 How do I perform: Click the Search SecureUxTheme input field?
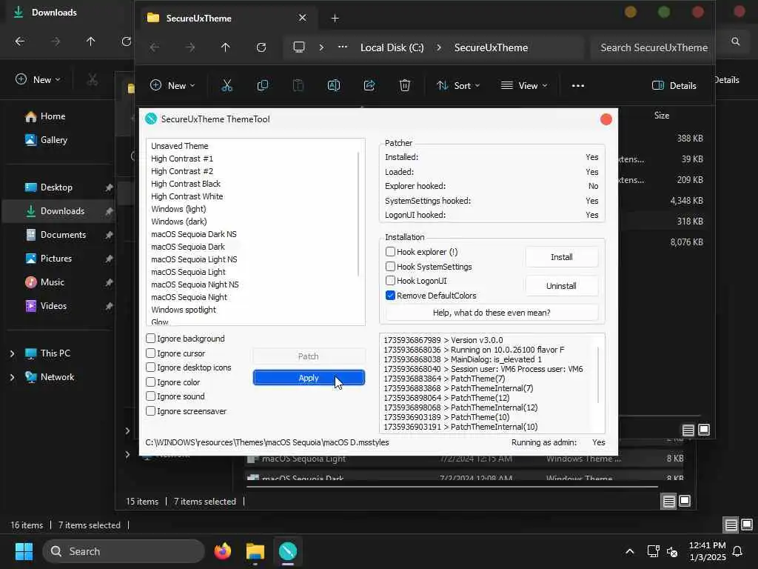tap(653, 47)
